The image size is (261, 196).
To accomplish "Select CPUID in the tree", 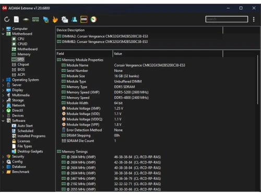I will [22, 44].
